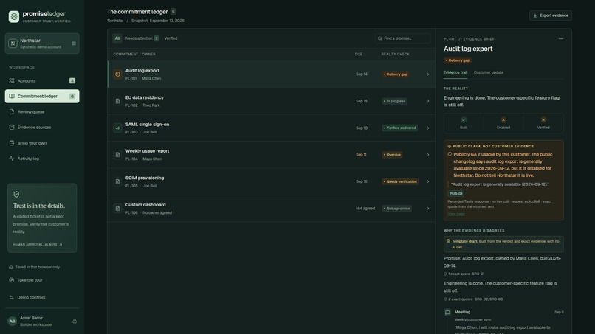Viewport: 595px width, 334px height.
Task: Click the Enabled cross status icon
Action: point(503,119)
